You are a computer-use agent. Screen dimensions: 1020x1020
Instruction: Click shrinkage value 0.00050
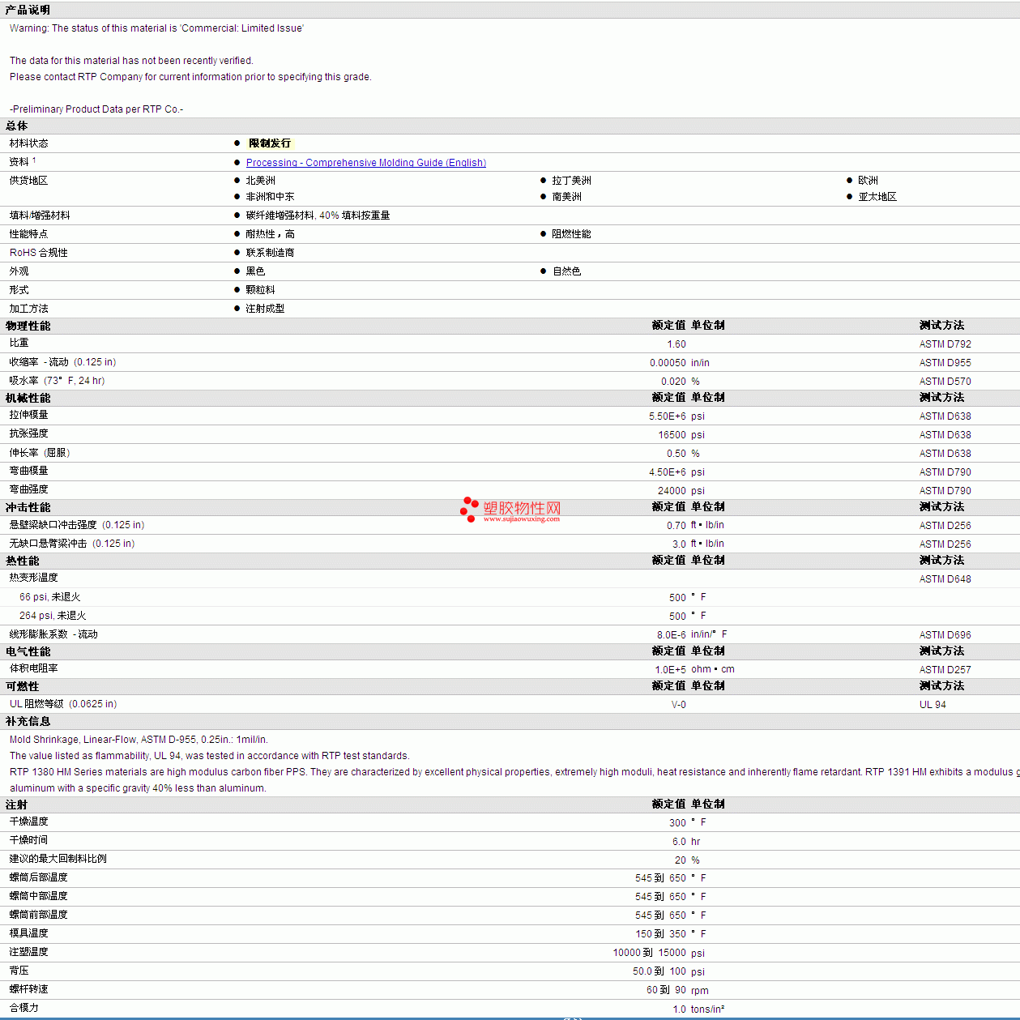click(x=668, y=363)
